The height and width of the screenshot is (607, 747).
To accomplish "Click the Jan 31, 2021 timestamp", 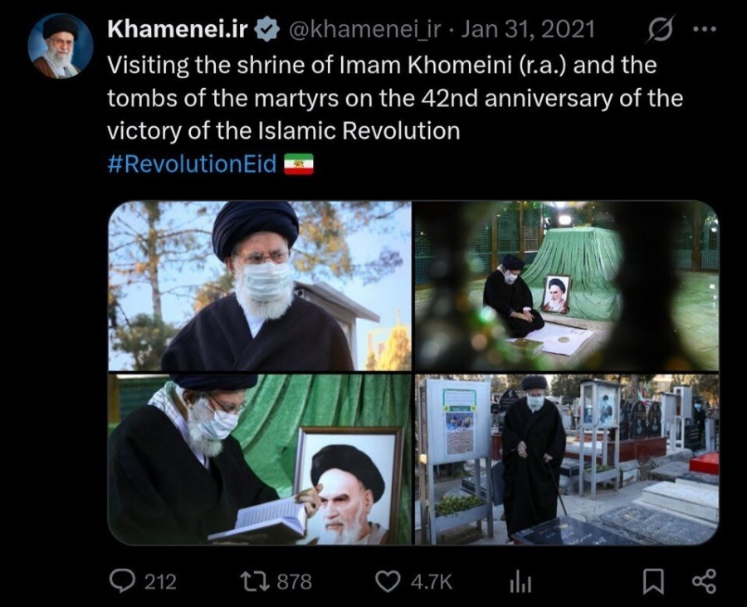I will [528, 29].
